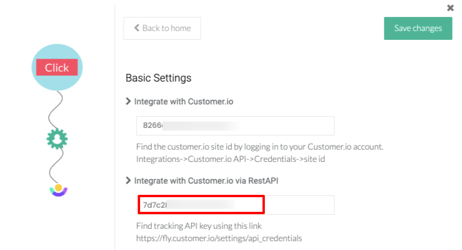462x250 pixels.
Task: Close the settings panel with the X
Action: [450, 8]
